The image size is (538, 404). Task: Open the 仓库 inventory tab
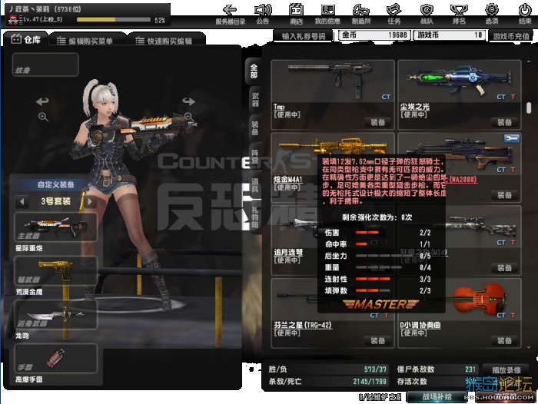(25, 39)
